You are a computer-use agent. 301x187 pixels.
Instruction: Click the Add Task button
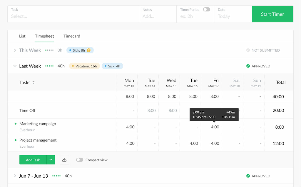point(33,160)
